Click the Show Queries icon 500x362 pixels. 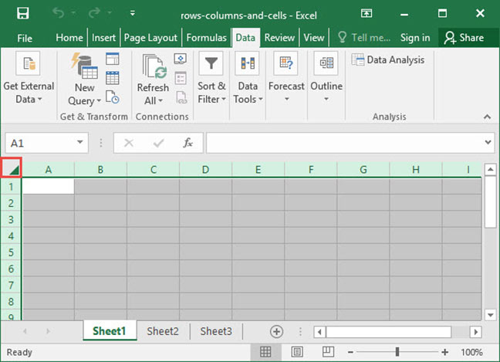point(113,59)
